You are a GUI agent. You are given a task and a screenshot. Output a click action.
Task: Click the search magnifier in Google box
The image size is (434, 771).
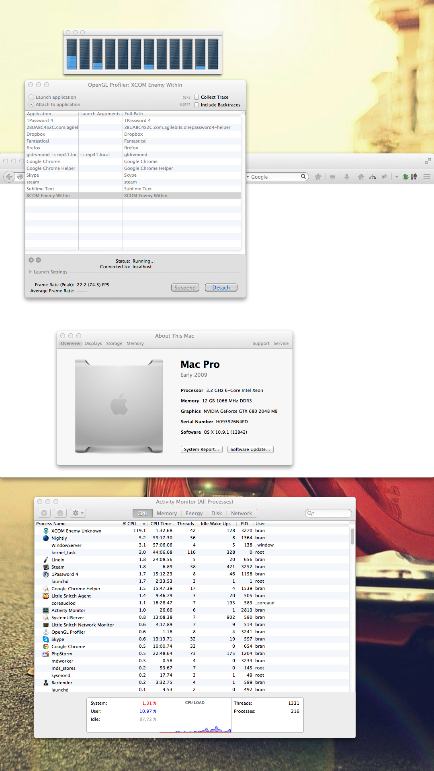click(303, 176)
